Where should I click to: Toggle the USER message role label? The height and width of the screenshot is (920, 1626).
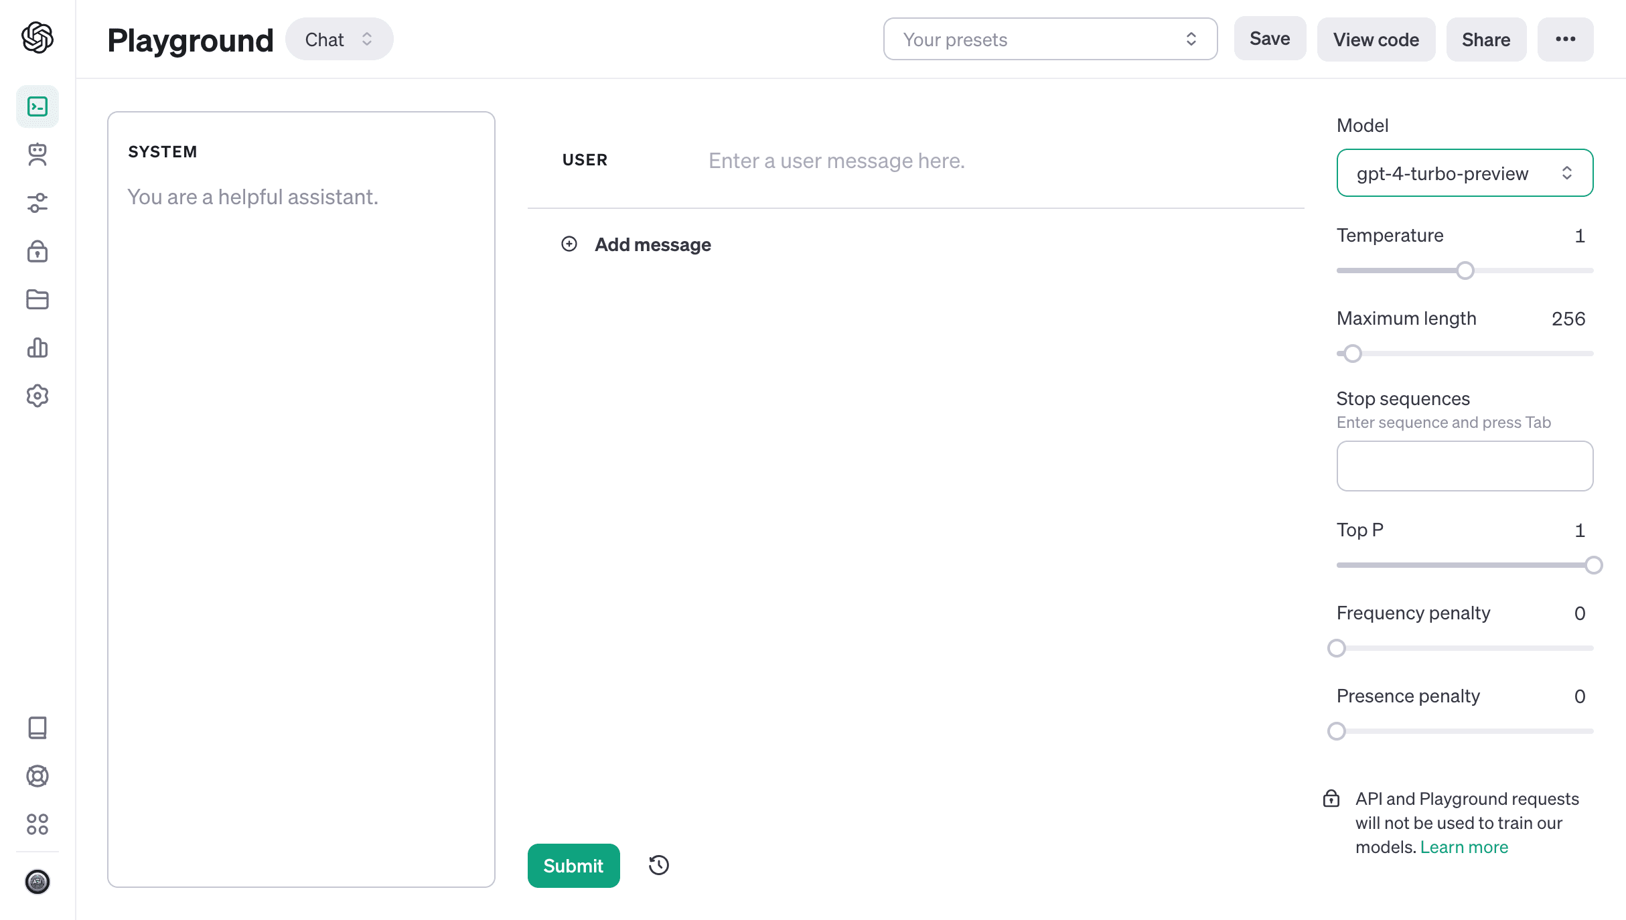585,160
